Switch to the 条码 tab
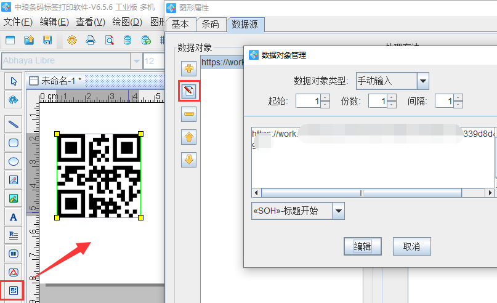 click(x=211, y=25)
